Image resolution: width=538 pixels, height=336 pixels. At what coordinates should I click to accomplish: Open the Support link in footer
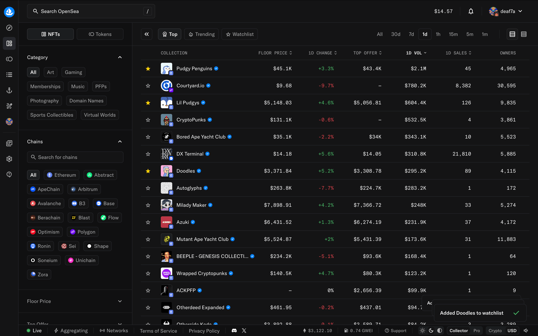(395, 331)
